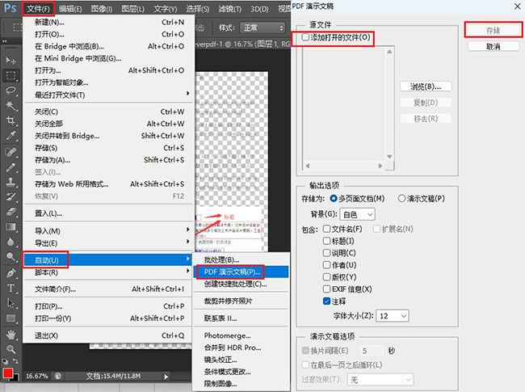
Task: Select the Move tool in toolbar
Action: pyautogui.click(x=10, y=61)
